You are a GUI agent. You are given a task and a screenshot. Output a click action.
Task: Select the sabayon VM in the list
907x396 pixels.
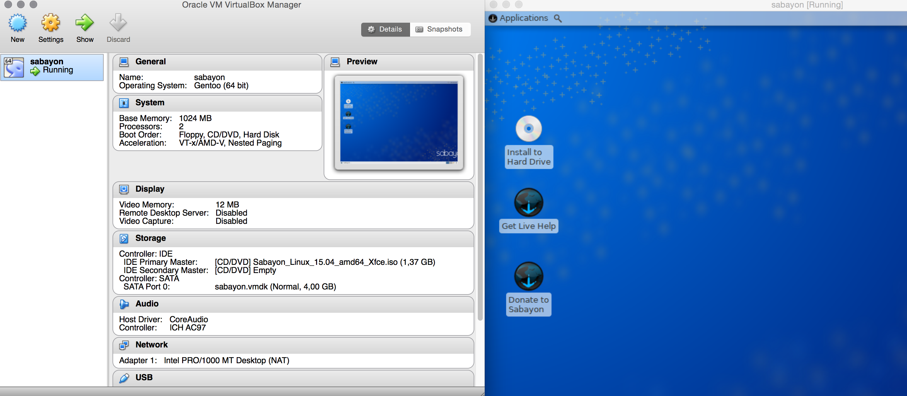52,67
